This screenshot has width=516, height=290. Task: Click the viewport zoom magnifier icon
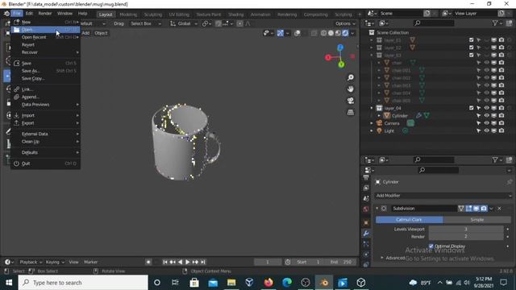point(351,77)
